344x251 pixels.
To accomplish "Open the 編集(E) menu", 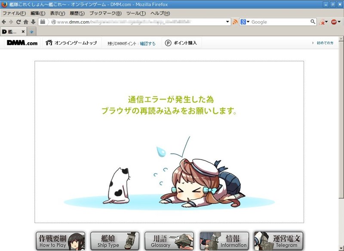I will 38,13.
